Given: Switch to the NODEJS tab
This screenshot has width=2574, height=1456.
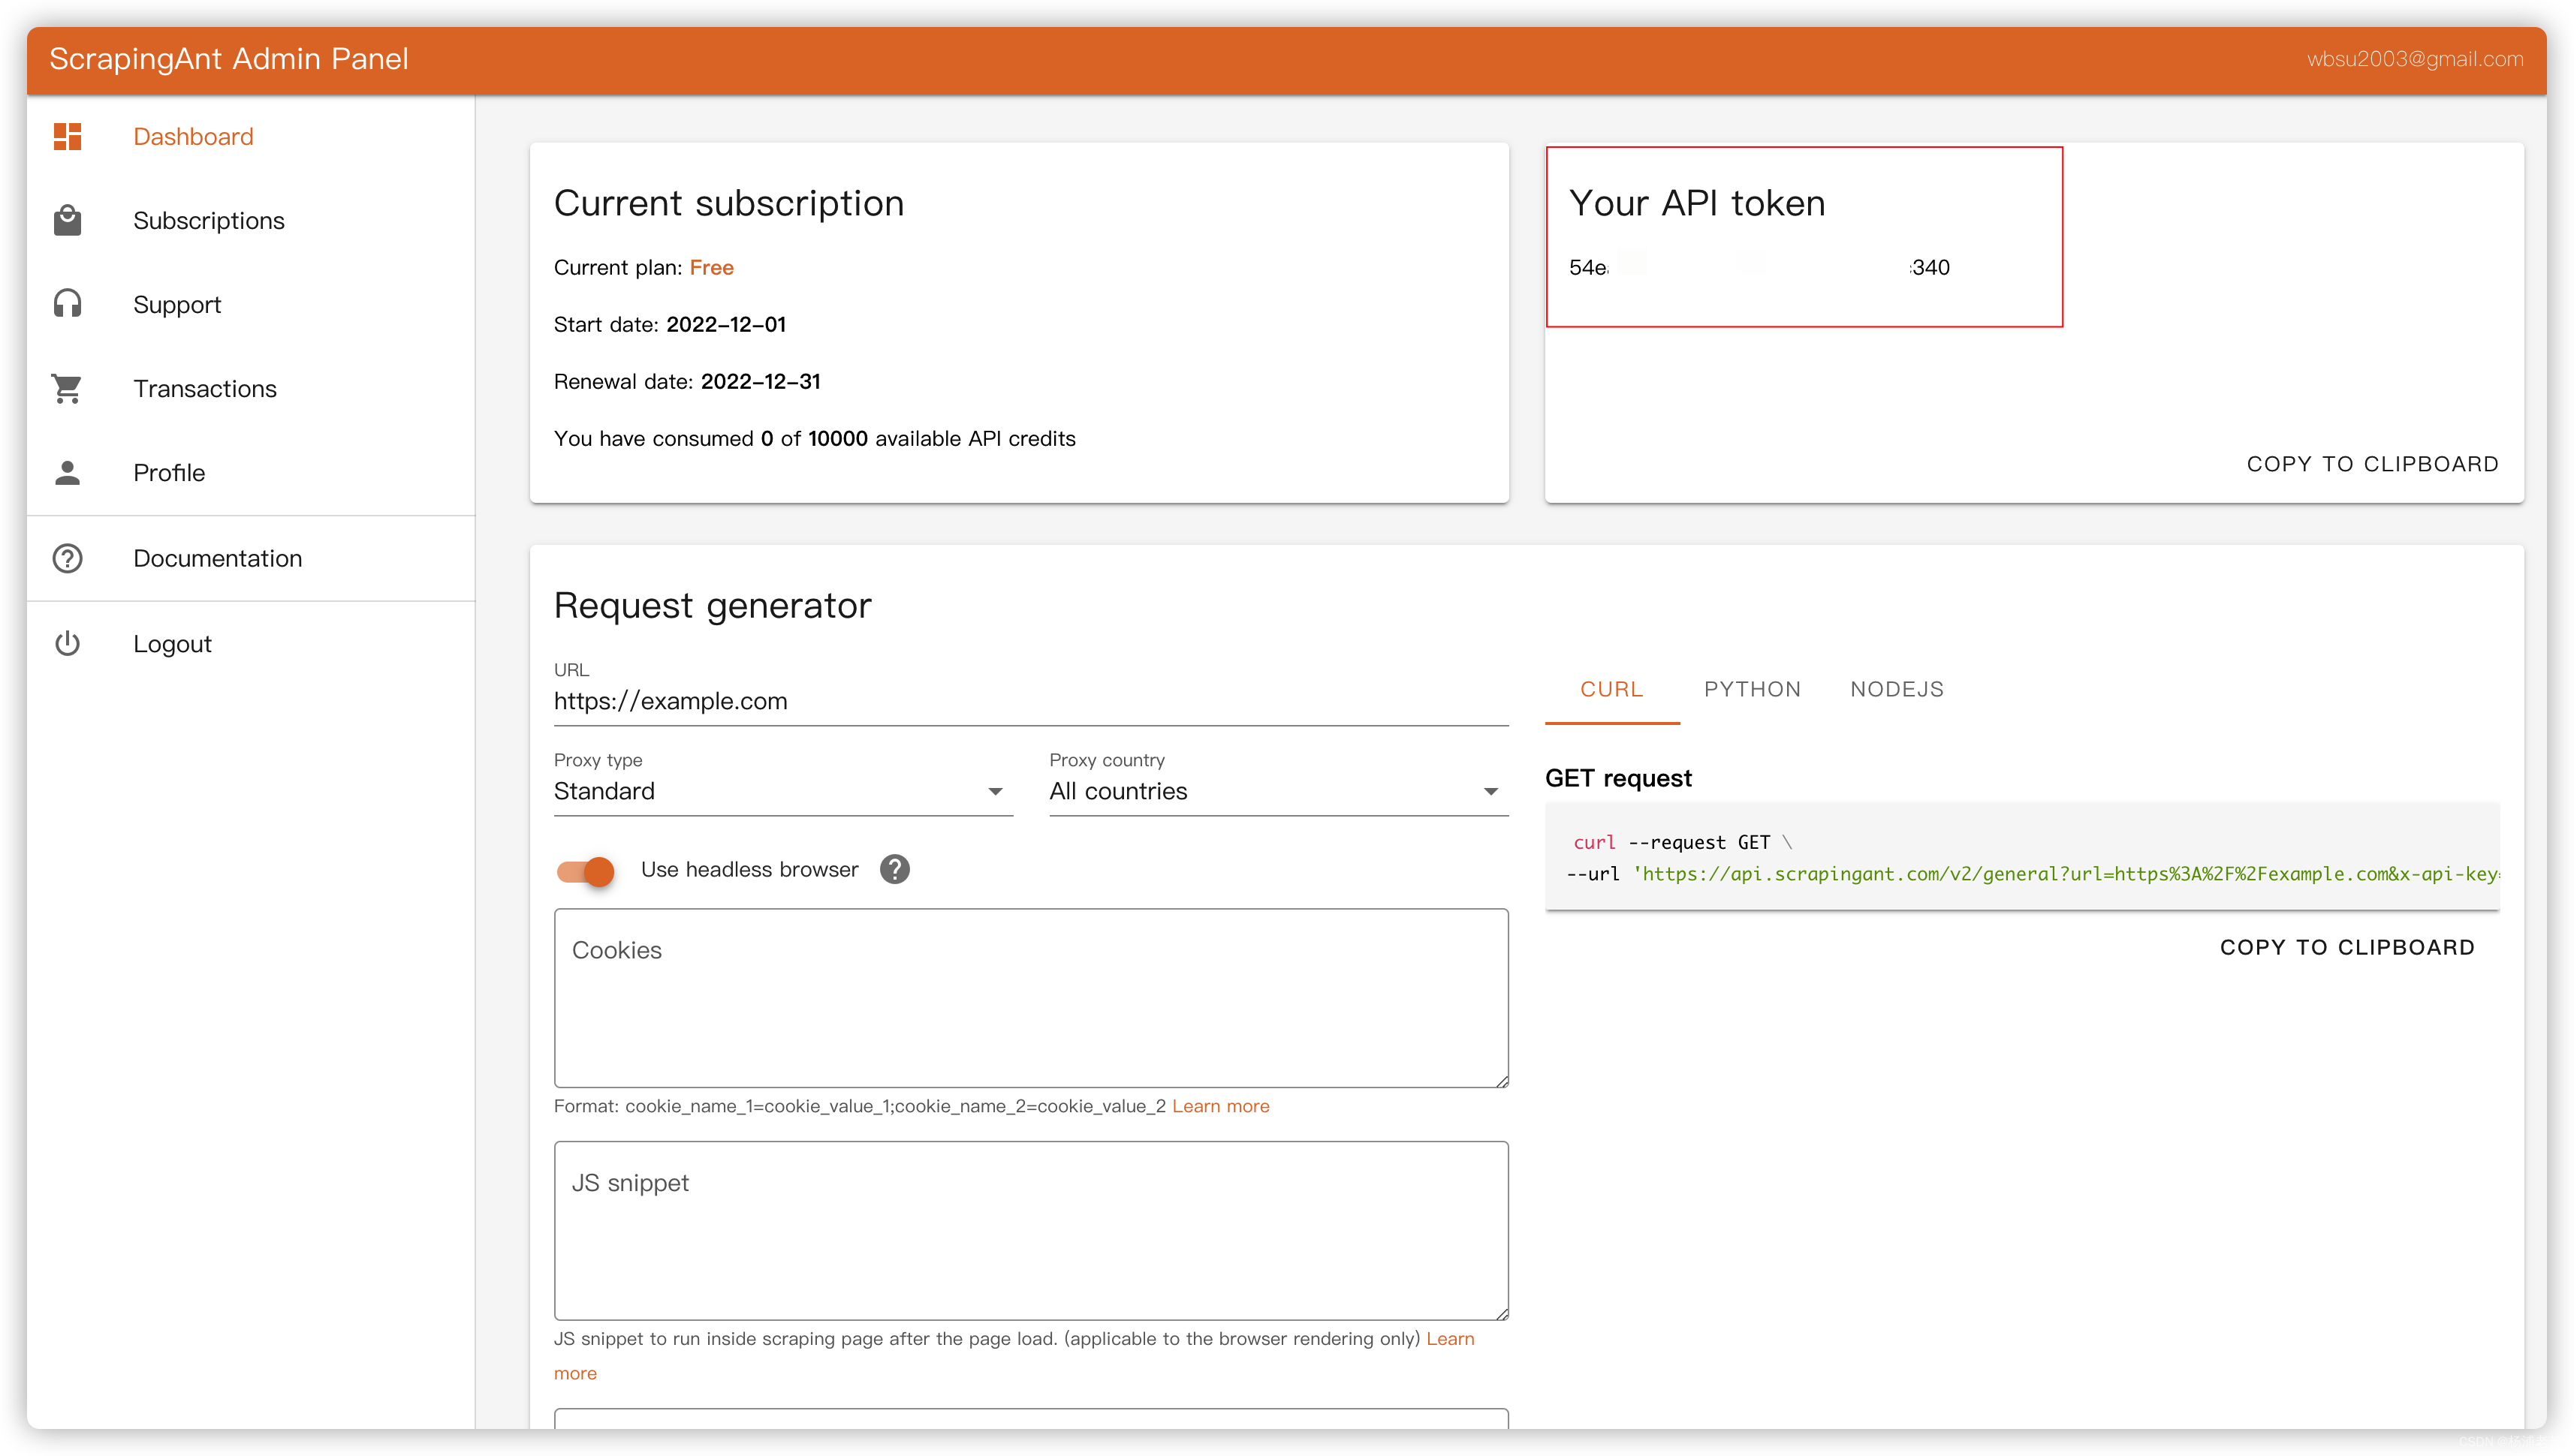Looking at the screenshot, I should click(1896, 689).
